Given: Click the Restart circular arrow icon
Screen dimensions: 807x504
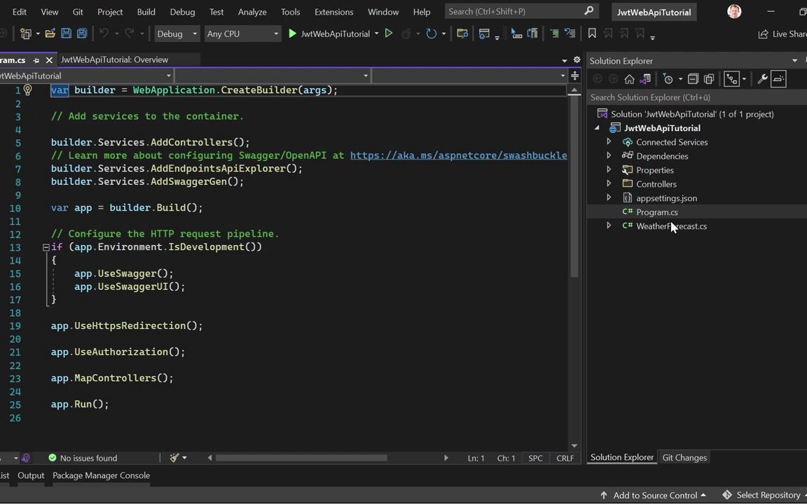Looking at the screenshot, I should click(x=431, y=34).
